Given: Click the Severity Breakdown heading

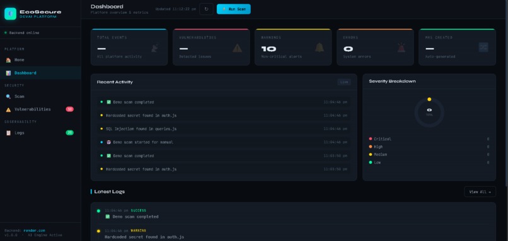Looking at the screenshot, I should coord(392,81).
